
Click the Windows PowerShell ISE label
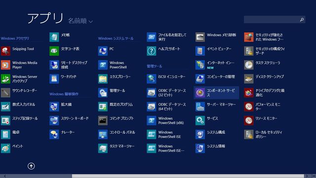click(169, 134)
